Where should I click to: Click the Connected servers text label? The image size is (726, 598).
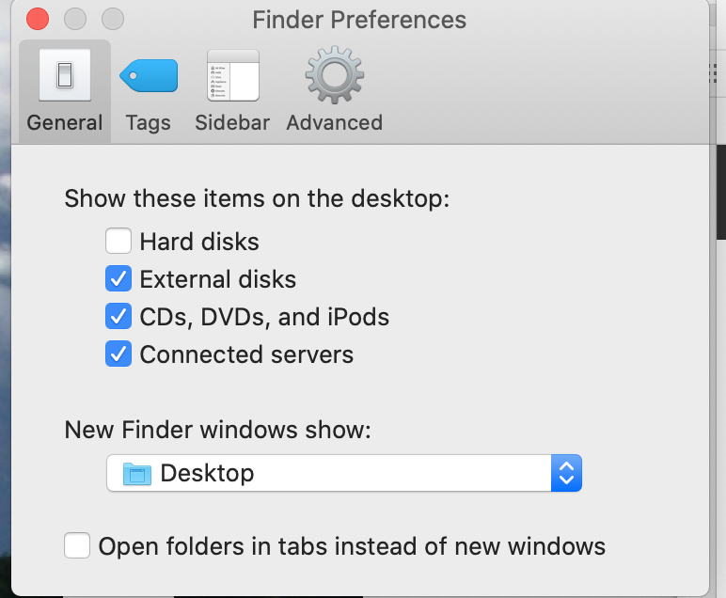tap(246, 354)
